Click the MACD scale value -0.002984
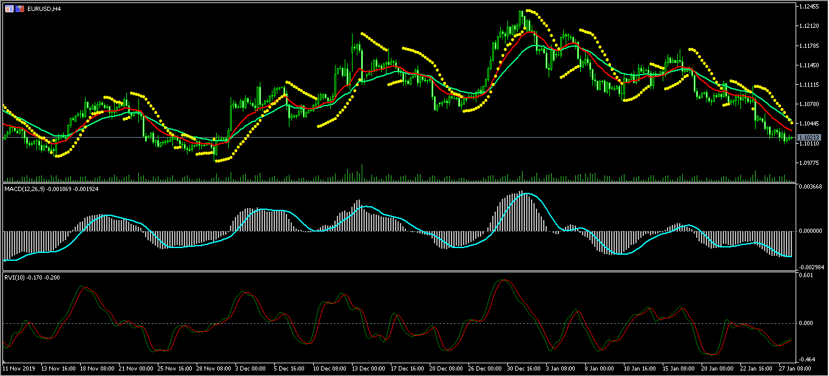The width and height of the screenshot is (829, 376). click(x=811, y=267)
